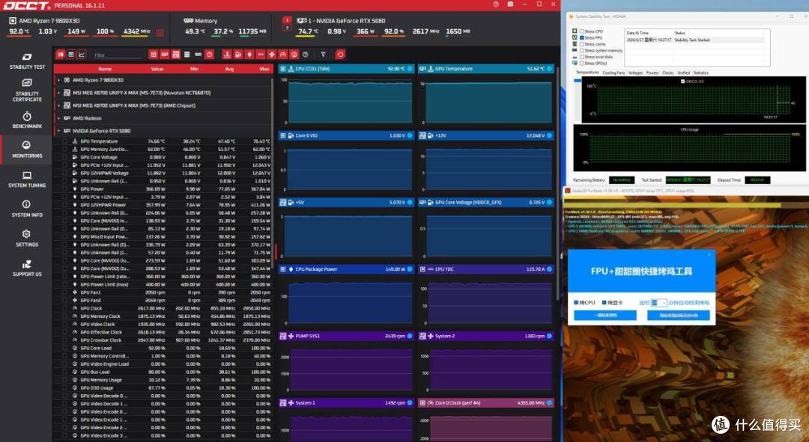
Task: Toggle memory sensors filter icon (RAM stick)
Action: point(198,55)
